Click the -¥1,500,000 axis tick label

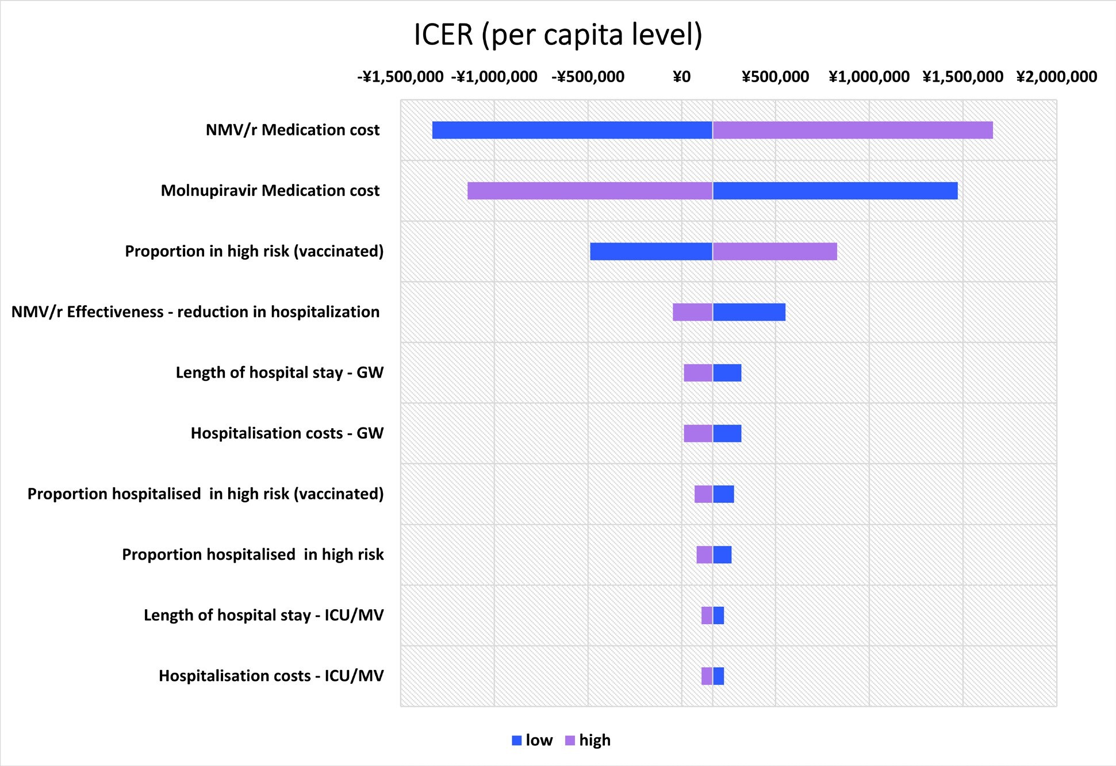click(x=400, y=76)
